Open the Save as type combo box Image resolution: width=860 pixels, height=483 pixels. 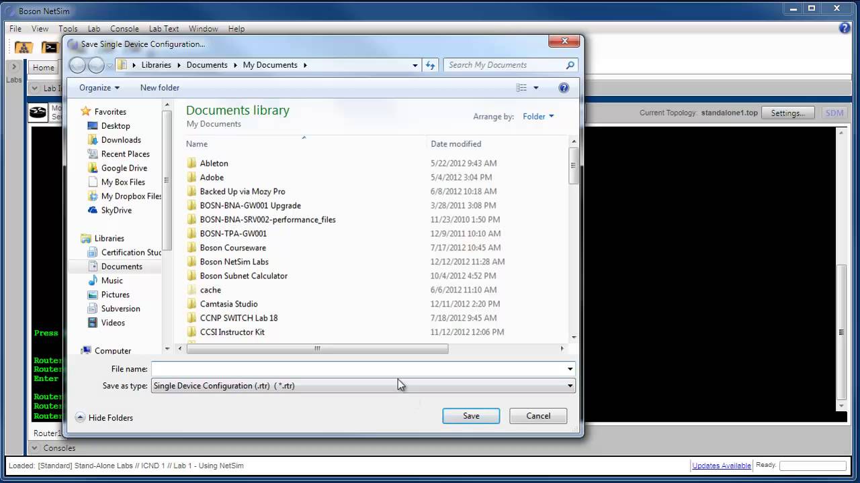click(363, 386)
